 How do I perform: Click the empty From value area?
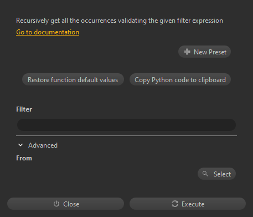click(105, 174)
